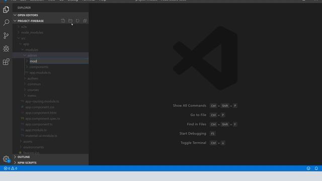Click the F5 keycap beside Start Debugging
Image resolution: width=322 pixels, height=181 pixels.
(x=212, y=134)
